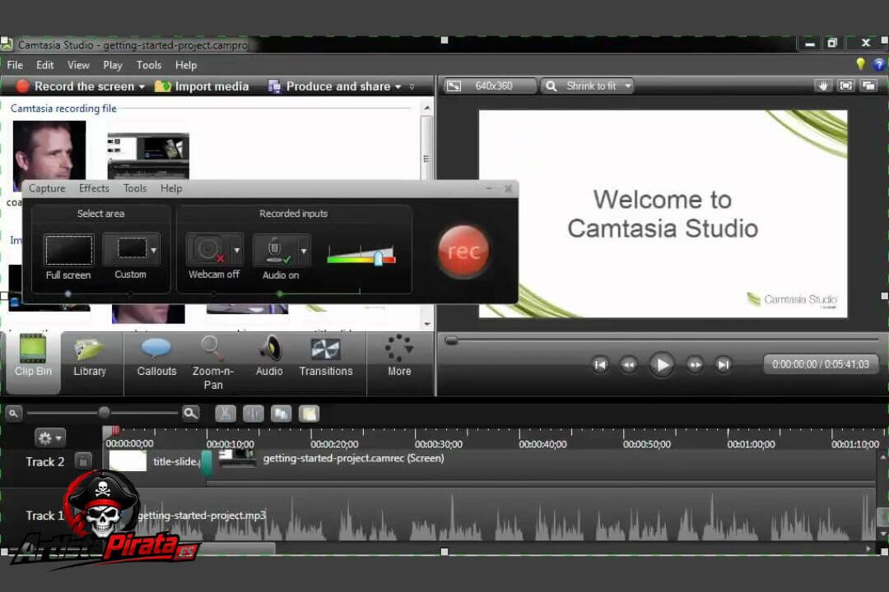Click the yellow lightbulb tips icon
Screen dimensions: 889x592
click(861, 64)
